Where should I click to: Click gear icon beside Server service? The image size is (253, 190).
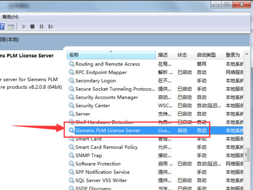[x=71, y=114]
